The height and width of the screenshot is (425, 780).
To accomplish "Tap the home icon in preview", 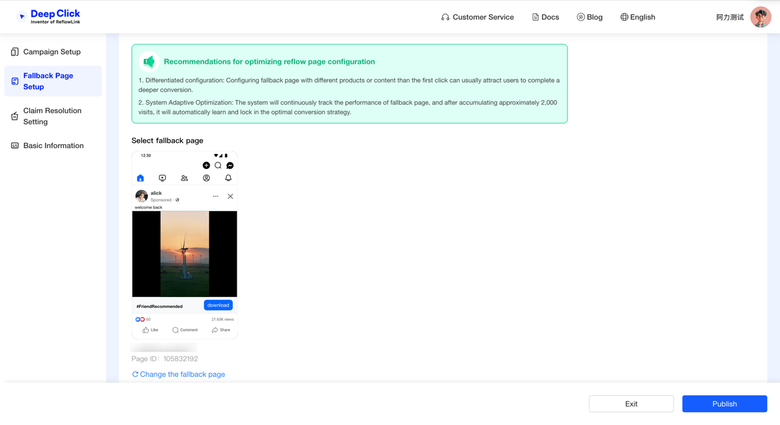I will 140,178.
